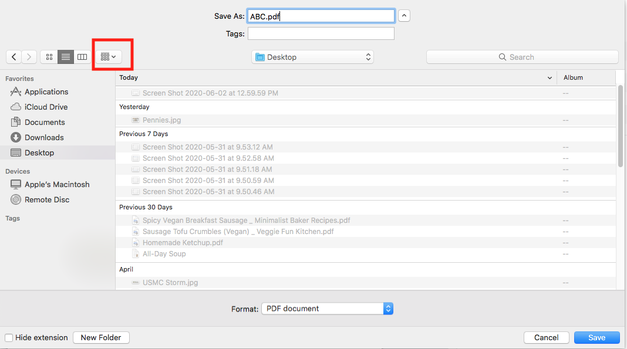Click the Sausage Tofu Crumbles file icon

click(x=136, y=232)
